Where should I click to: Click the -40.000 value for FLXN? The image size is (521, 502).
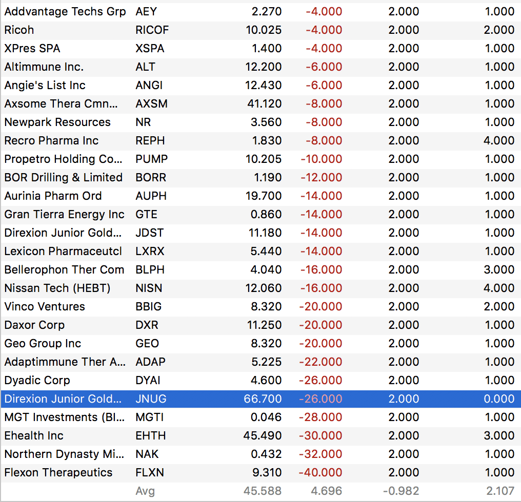(320, 472)
